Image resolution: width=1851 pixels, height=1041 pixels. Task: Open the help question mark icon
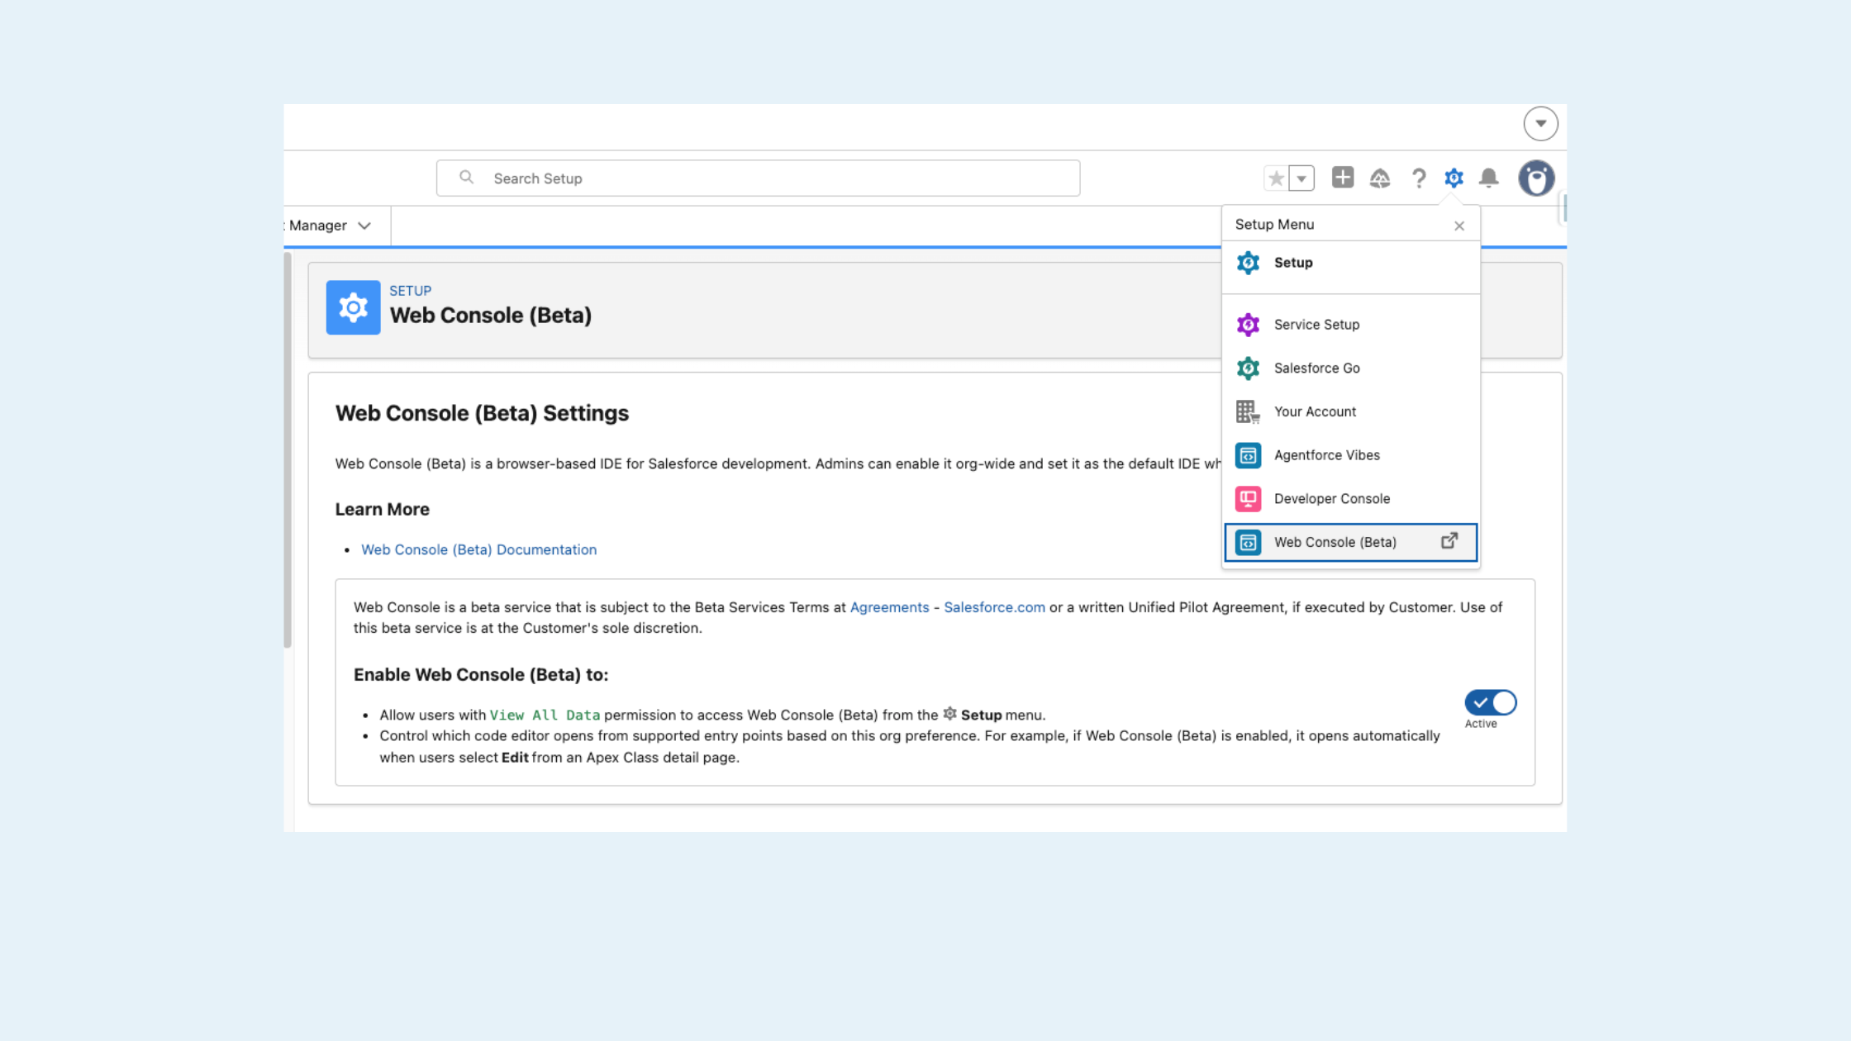[x=1419, y=178]
